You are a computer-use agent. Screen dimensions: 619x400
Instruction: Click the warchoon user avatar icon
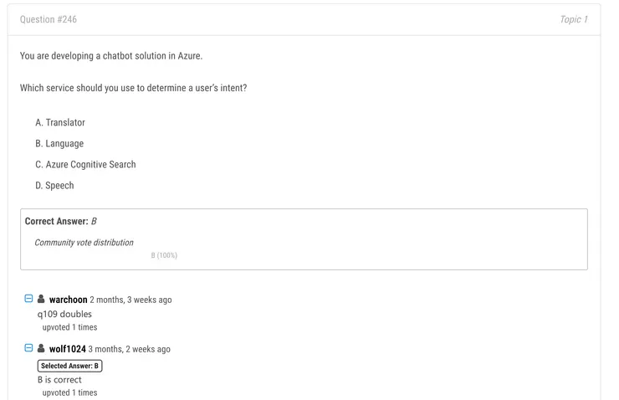(41, 299)
